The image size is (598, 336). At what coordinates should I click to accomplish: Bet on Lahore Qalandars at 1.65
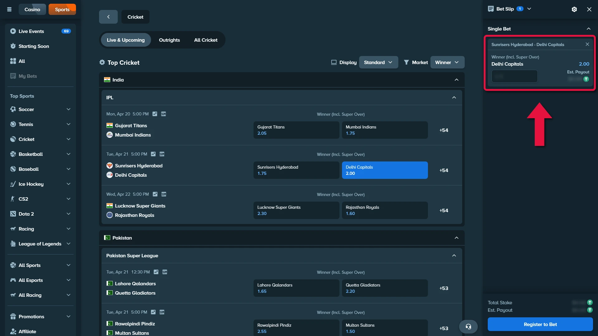point(296,288)
